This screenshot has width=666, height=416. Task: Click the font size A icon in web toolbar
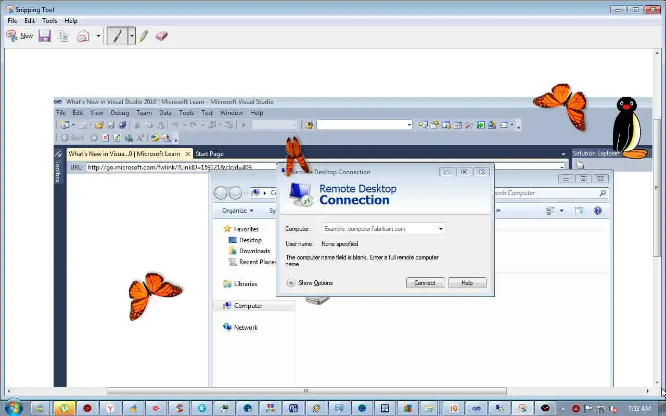[x=140, y=138]
